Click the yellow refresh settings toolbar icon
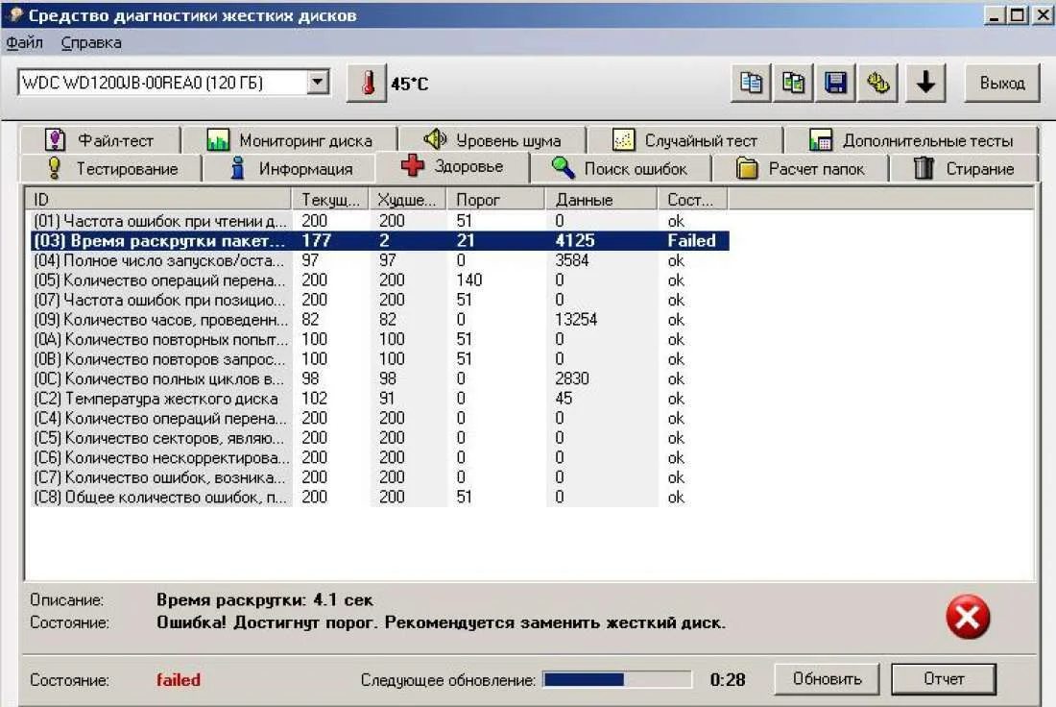The height and width of the screenshot is (707, 1056). (878, 84)
